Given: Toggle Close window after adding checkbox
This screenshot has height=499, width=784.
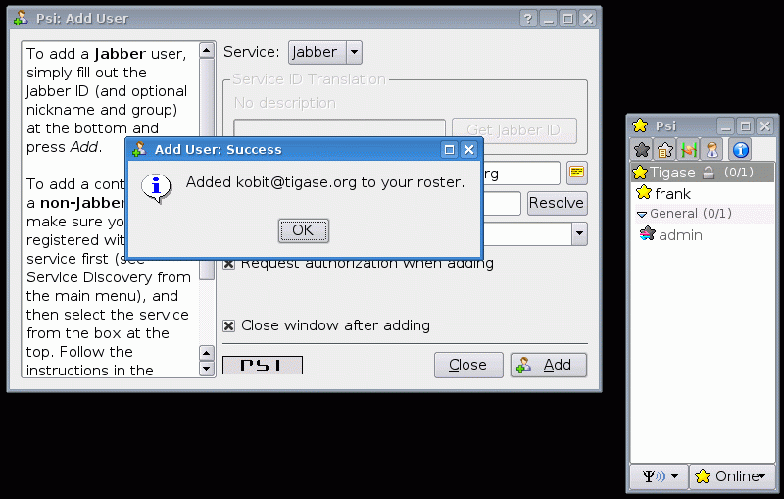Looking at the screenshot, I should click(229, 326).
